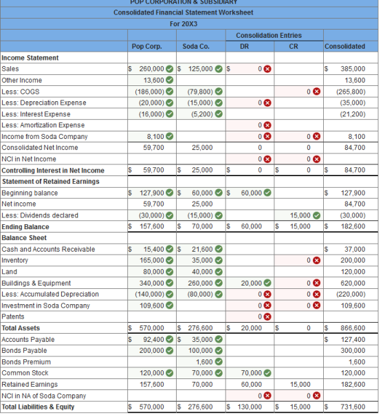Click green check beside Common Stock DR 70,000

tap(267, 373)
